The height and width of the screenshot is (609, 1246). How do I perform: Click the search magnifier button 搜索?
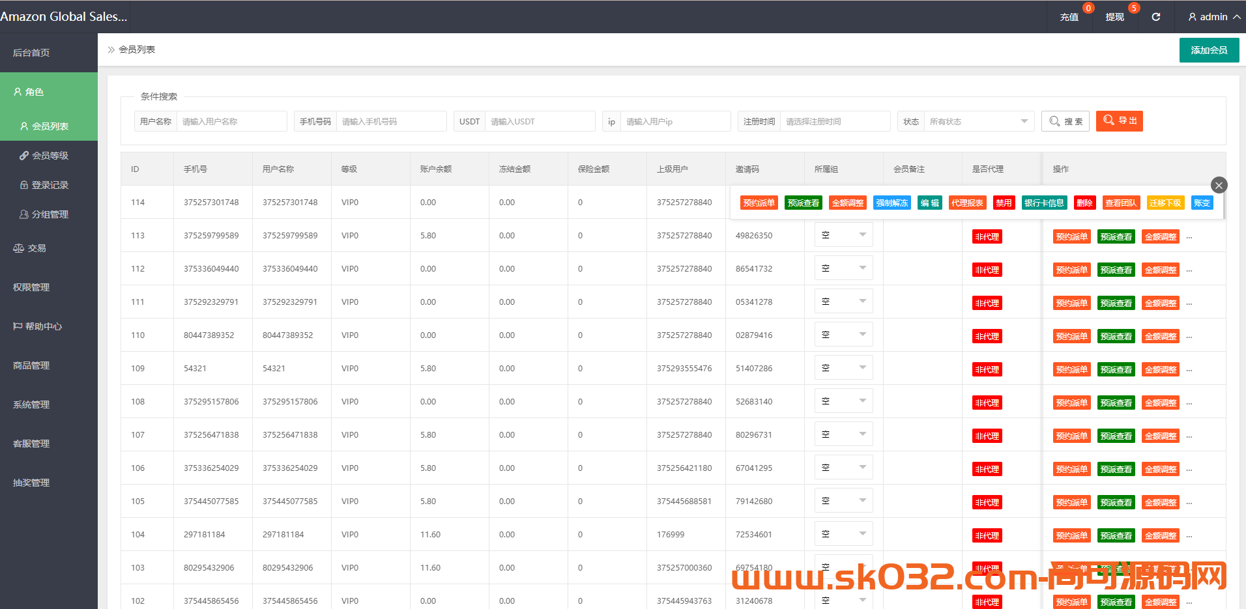point(1065,121)
